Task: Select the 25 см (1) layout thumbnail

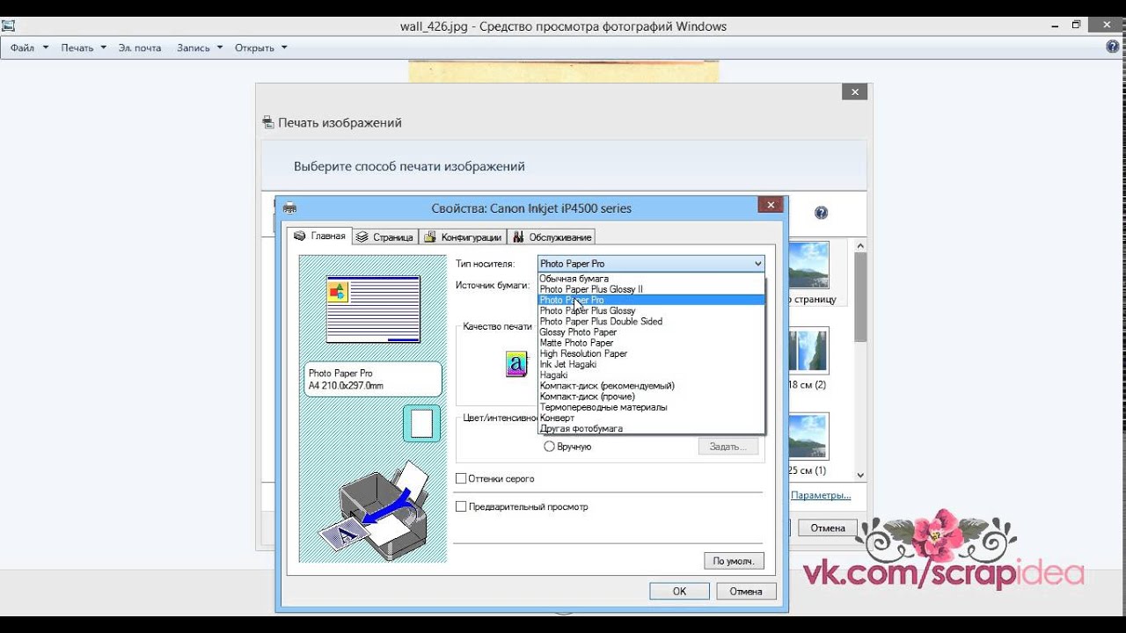Action: coord(808,436)
